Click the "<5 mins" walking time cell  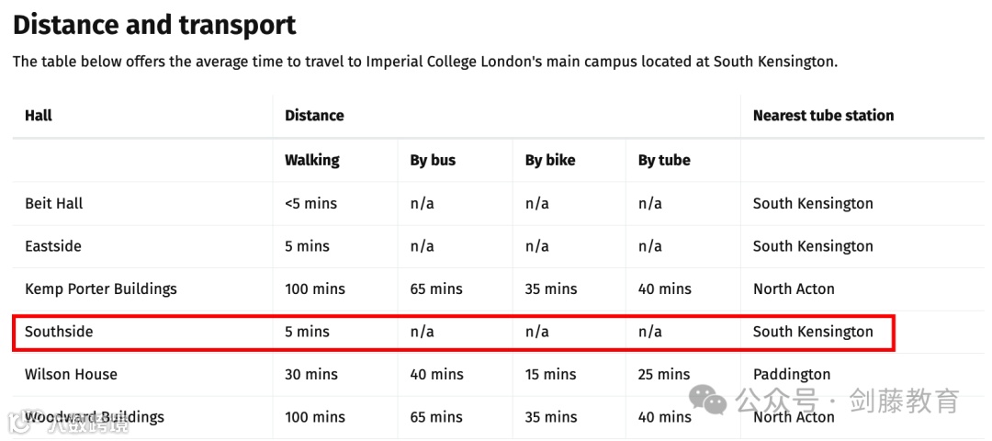(310, 203)
